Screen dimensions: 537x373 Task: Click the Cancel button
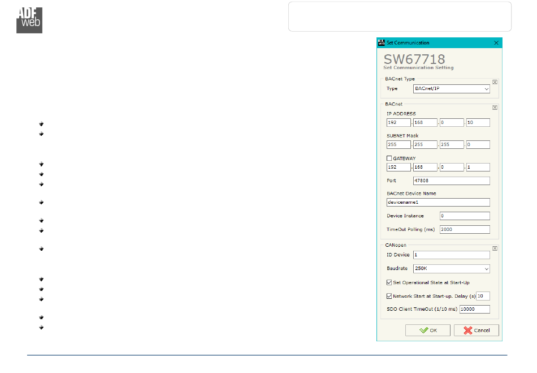477,330
